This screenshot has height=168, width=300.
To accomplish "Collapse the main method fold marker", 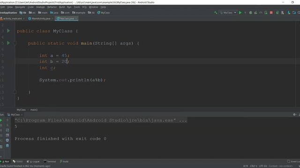I will coord(15,43).
